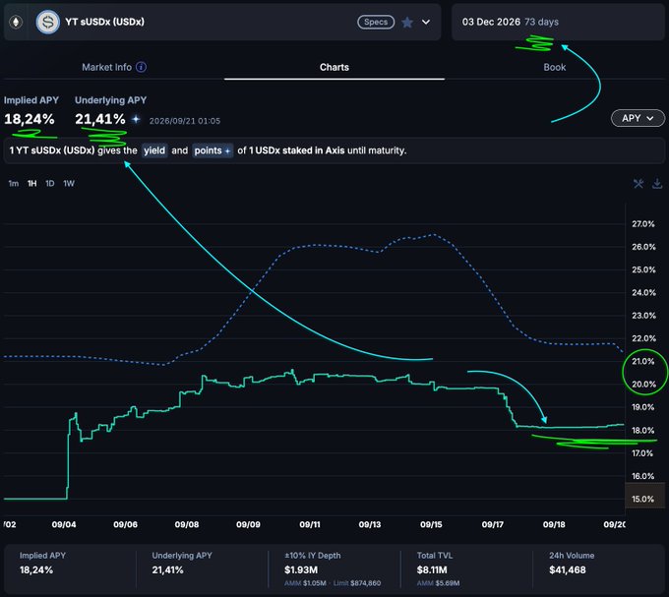669x597 pixels.
Task: Select the 1W timeframe
Action: point(69,183)
